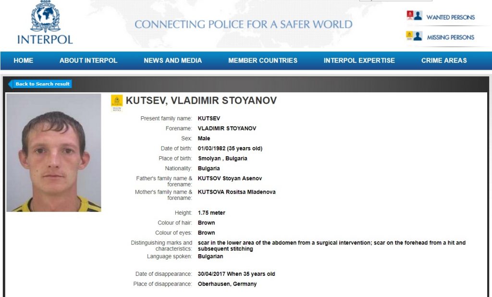Click the Connecting Police for a Safer World banner
Viewport: 492px width, 297px height.
(244, 24)
